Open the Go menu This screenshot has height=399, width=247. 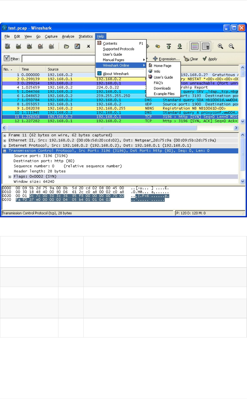(38, 36)
